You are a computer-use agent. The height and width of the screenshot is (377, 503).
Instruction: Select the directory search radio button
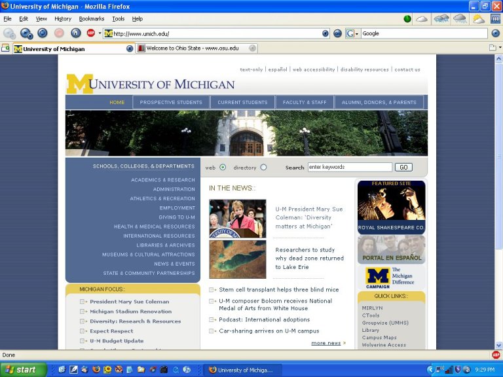[x=263, y=168]
